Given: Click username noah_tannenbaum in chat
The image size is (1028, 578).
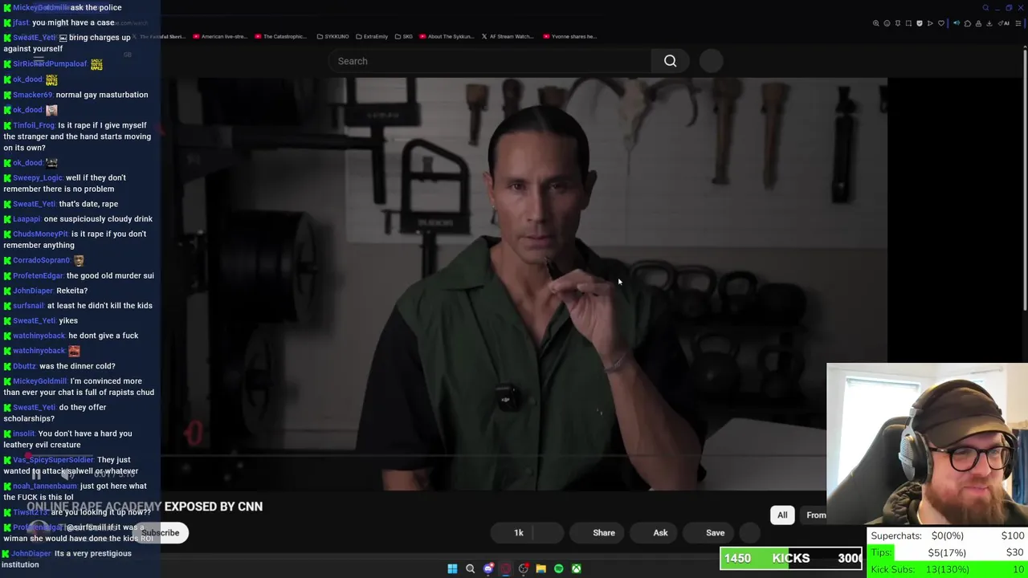Looking at the screenshot, I should (x=45, y=486).
